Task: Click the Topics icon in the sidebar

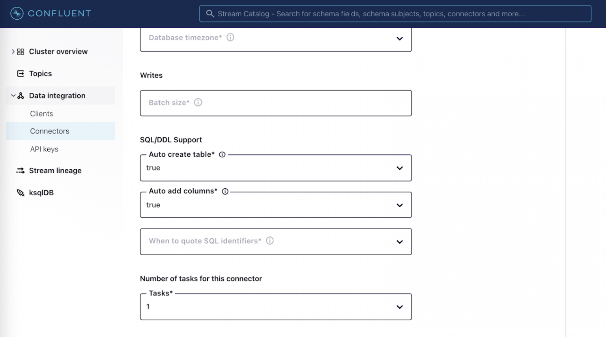Action: [20, 73]
